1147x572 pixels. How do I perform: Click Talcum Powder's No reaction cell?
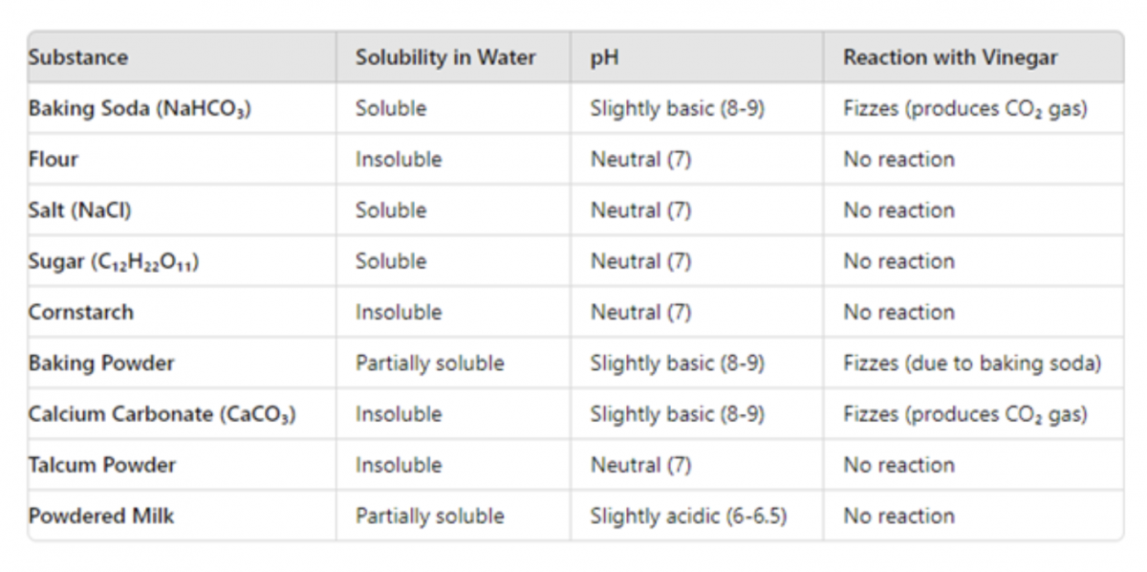coord(898,465)
